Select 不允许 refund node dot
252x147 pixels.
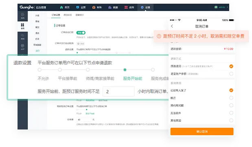39,70
